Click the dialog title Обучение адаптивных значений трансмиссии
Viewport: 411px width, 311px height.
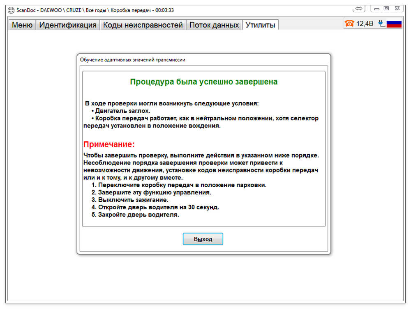click(x=132, y=59)
